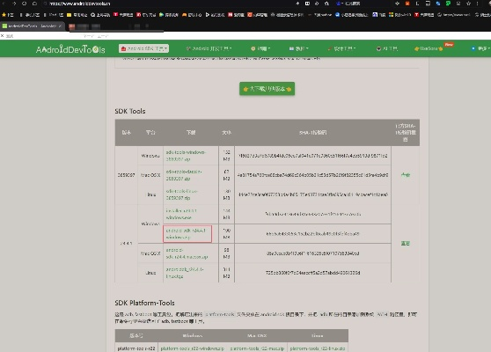Click the SHA-1 checksum in the Windows 3859397 row
491x352 pixels.
[313, 156]
